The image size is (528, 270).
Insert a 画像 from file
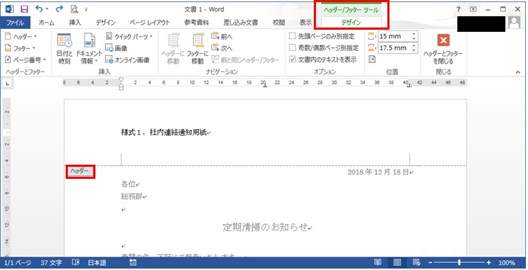116,48
